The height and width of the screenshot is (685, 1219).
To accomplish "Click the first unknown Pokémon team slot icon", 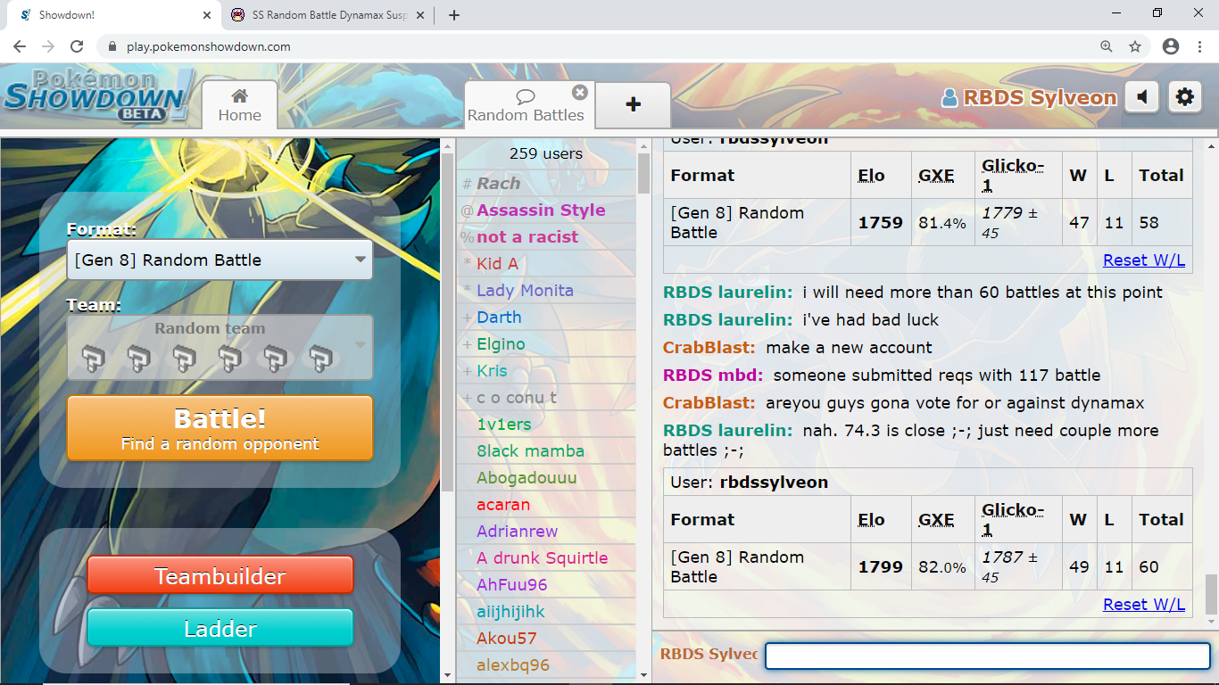I will pyautogui.click(x=94, y=359).
